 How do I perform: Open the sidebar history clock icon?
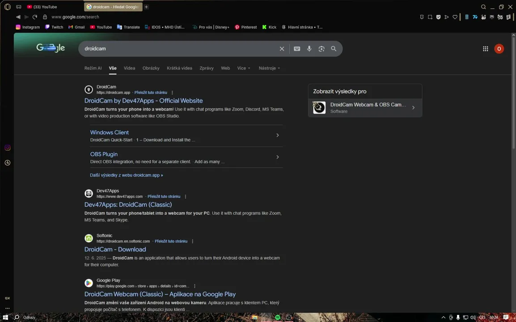[x=7, y=163]
